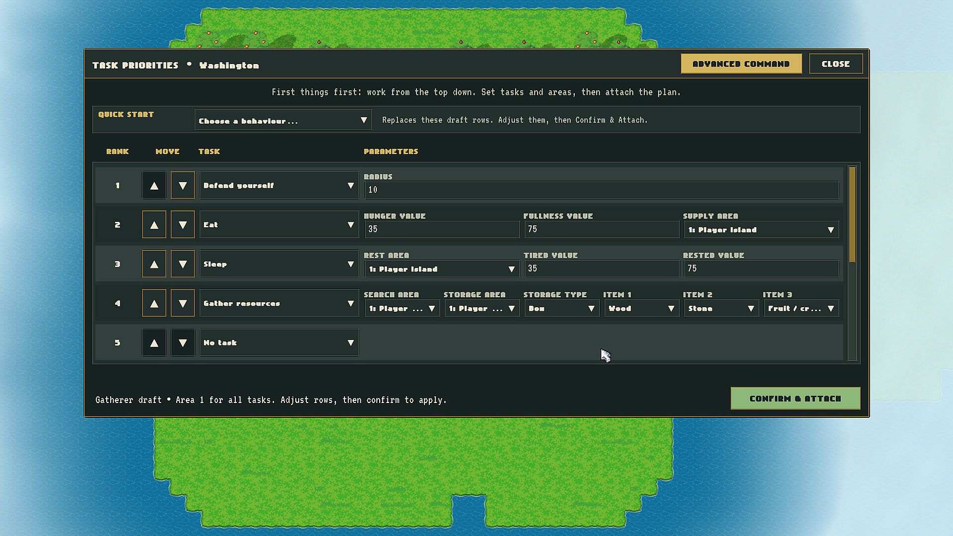Click the Radius input field
Screen dimensions: 953x536
(602, 190)
